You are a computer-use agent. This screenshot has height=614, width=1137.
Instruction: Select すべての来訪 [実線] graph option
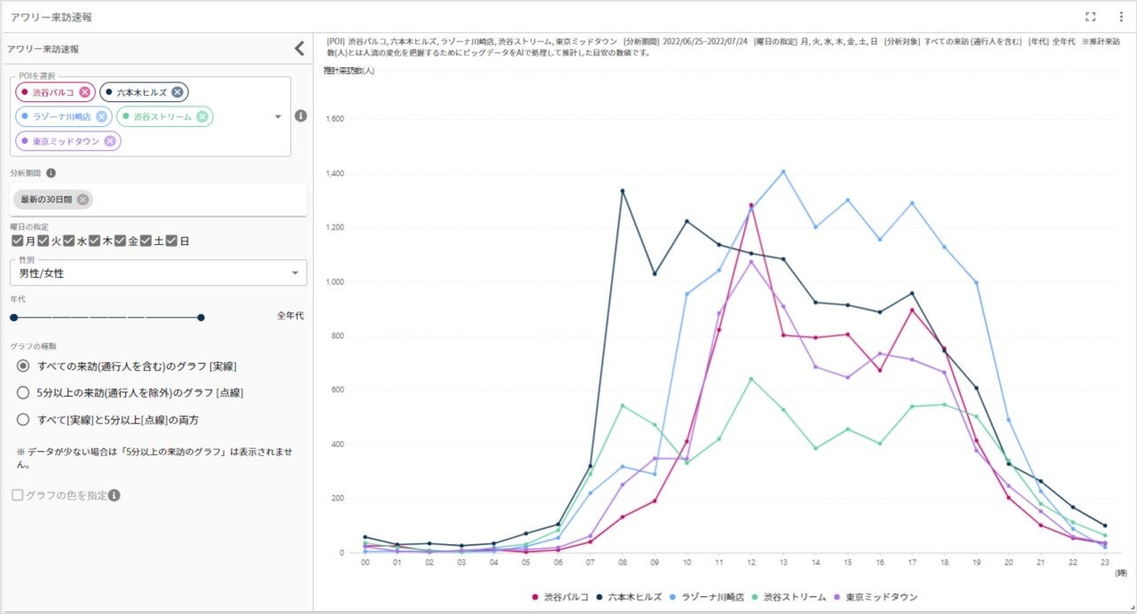[x=24, y=366]
